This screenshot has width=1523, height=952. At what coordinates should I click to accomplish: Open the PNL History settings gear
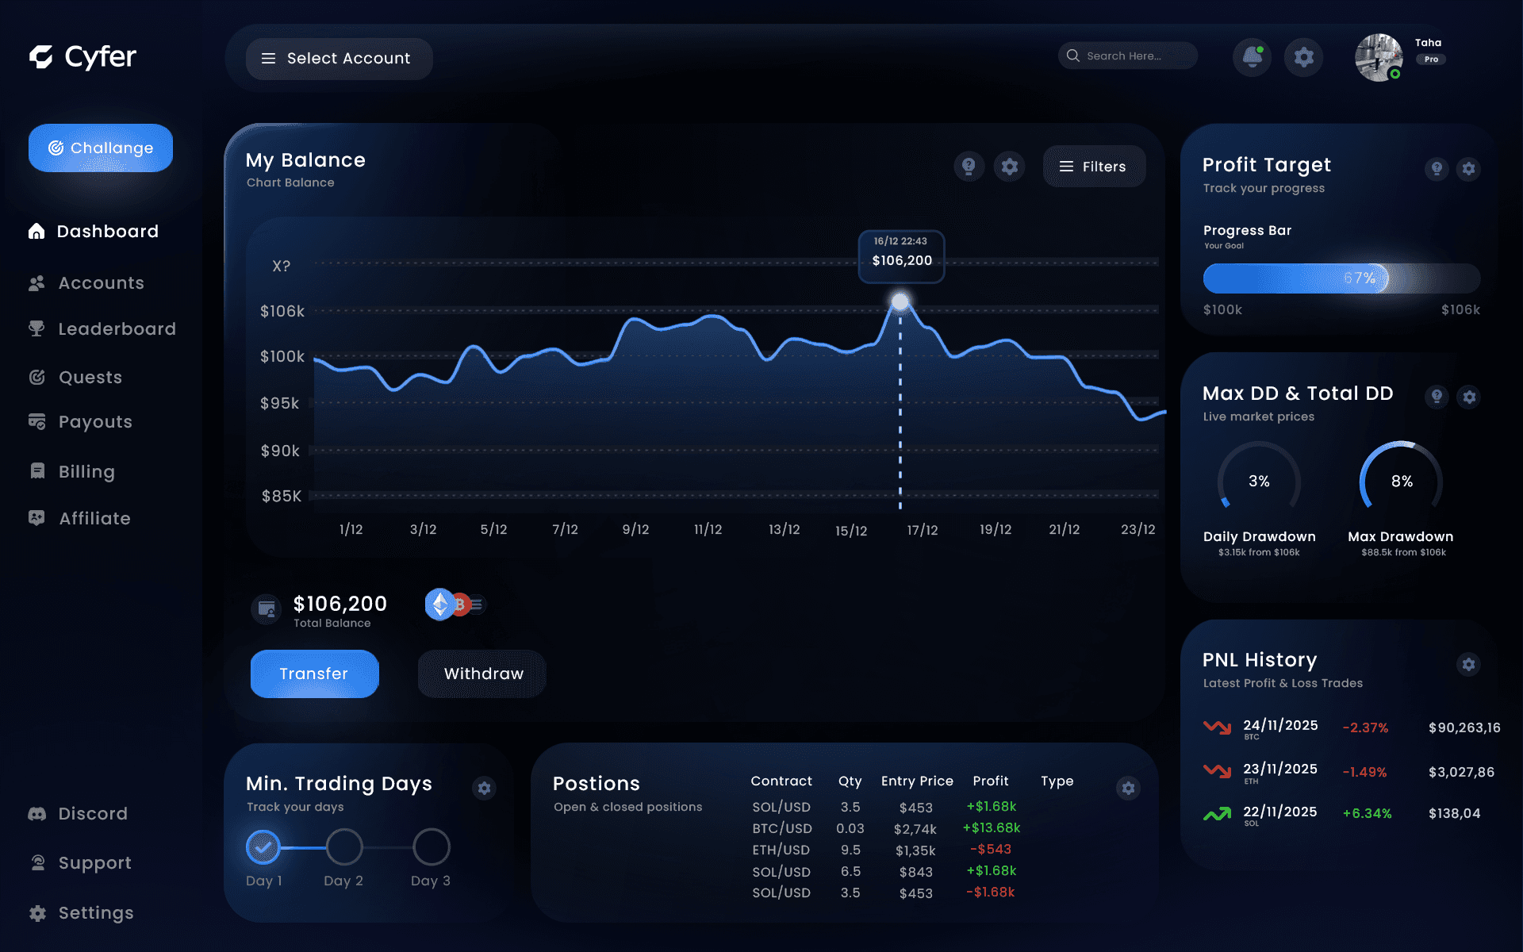pos(1469,665)
